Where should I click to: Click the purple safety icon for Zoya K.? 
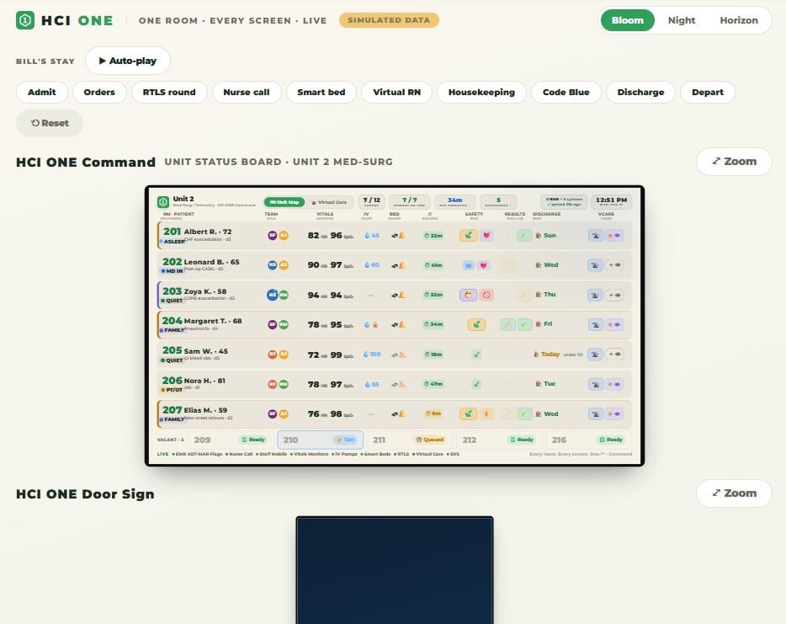tap(468, 295)
